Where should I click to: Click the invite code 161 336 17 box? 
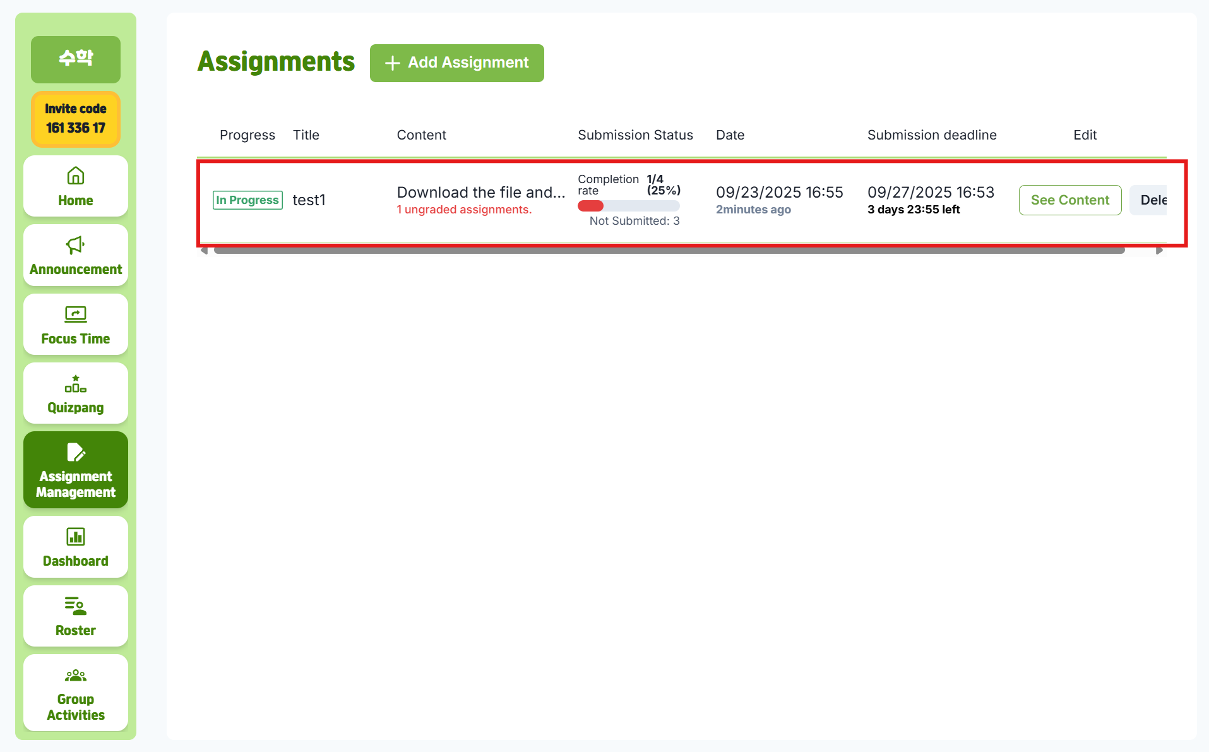point(76,119)
